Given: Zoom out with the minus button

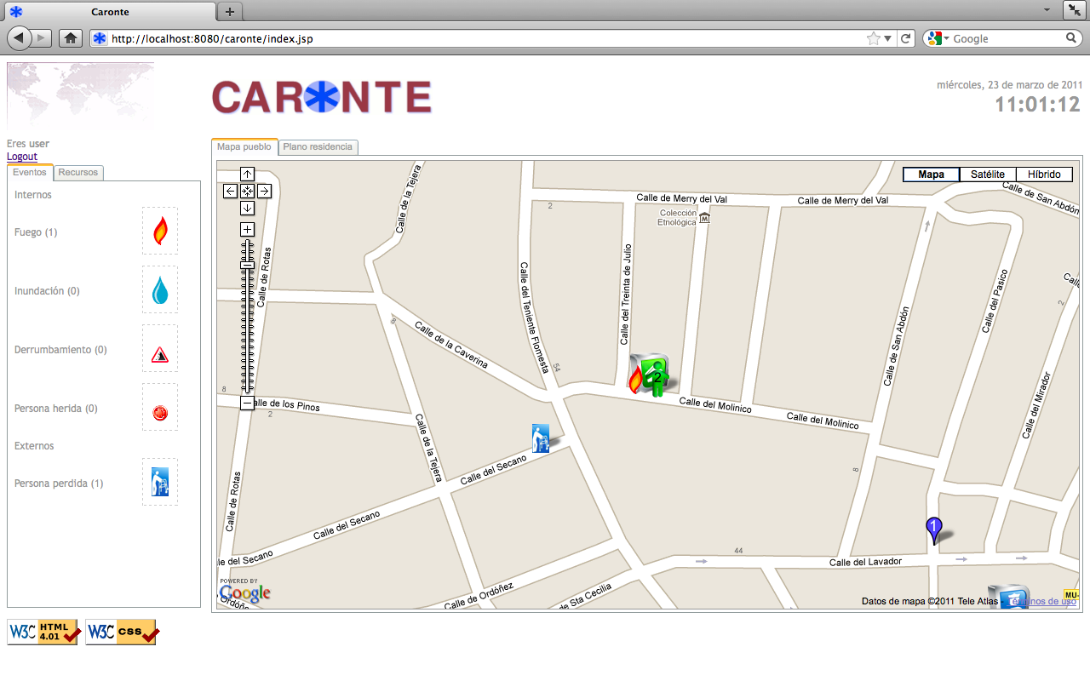Looking at the screenshot, I should click(247, 403).
